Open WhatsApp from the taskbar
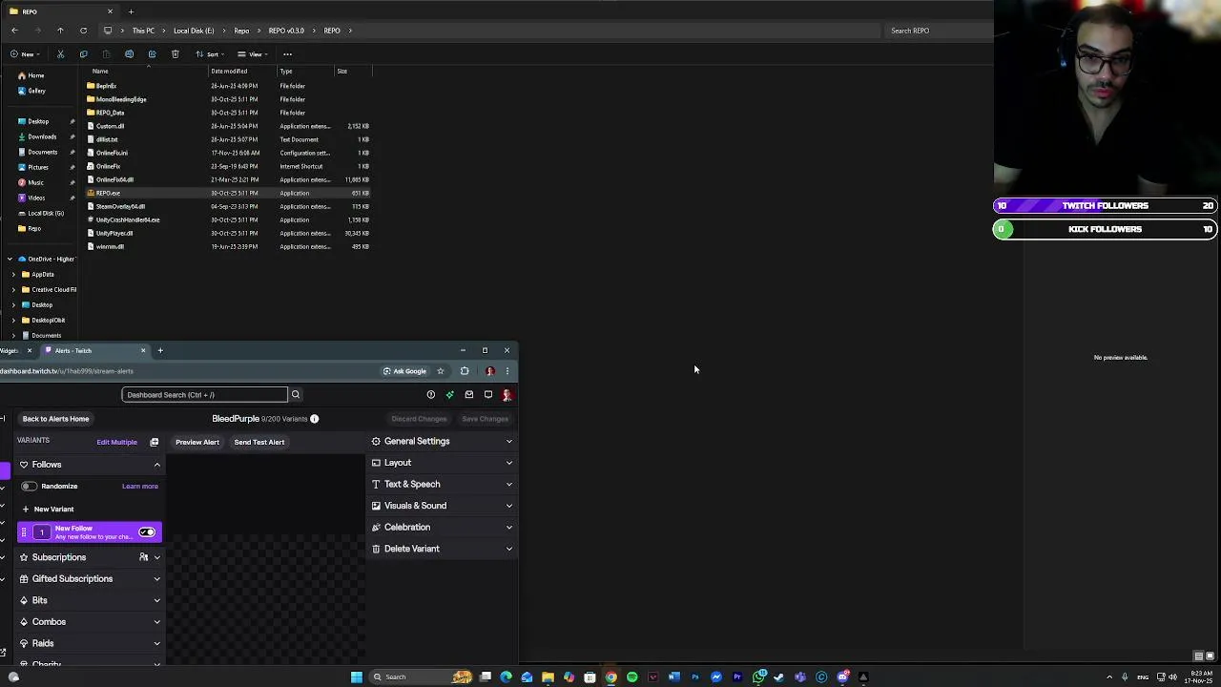Screen dimensions: 1221x687 pyautogui.click(x=758, y=677)
